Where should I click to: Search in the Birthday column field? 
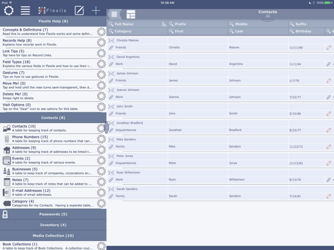[306, 31]
